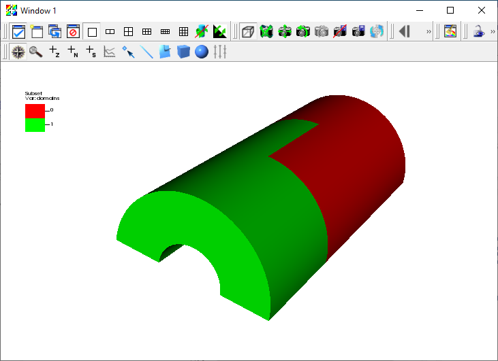Expand hidden animation toolbar buttons chevron

pyautogui.click(x=429, y=31)
